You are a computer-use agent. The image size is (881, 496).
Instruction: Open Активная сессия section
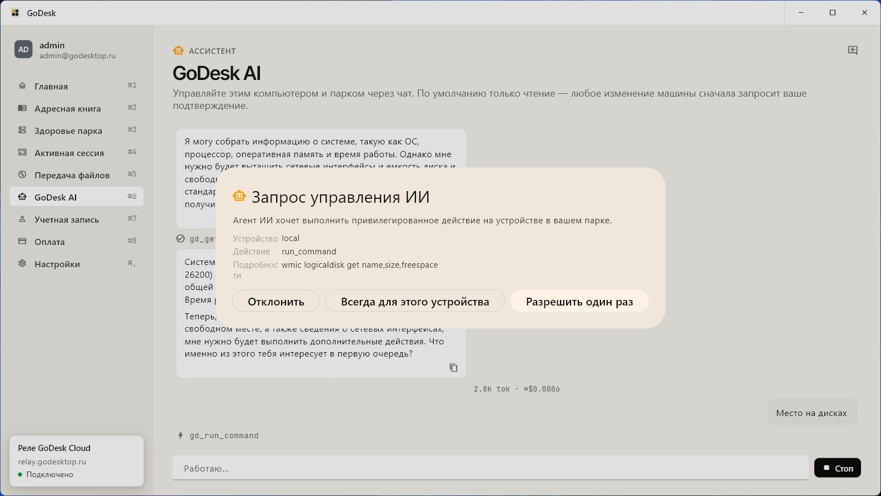(x=77, y=152)
